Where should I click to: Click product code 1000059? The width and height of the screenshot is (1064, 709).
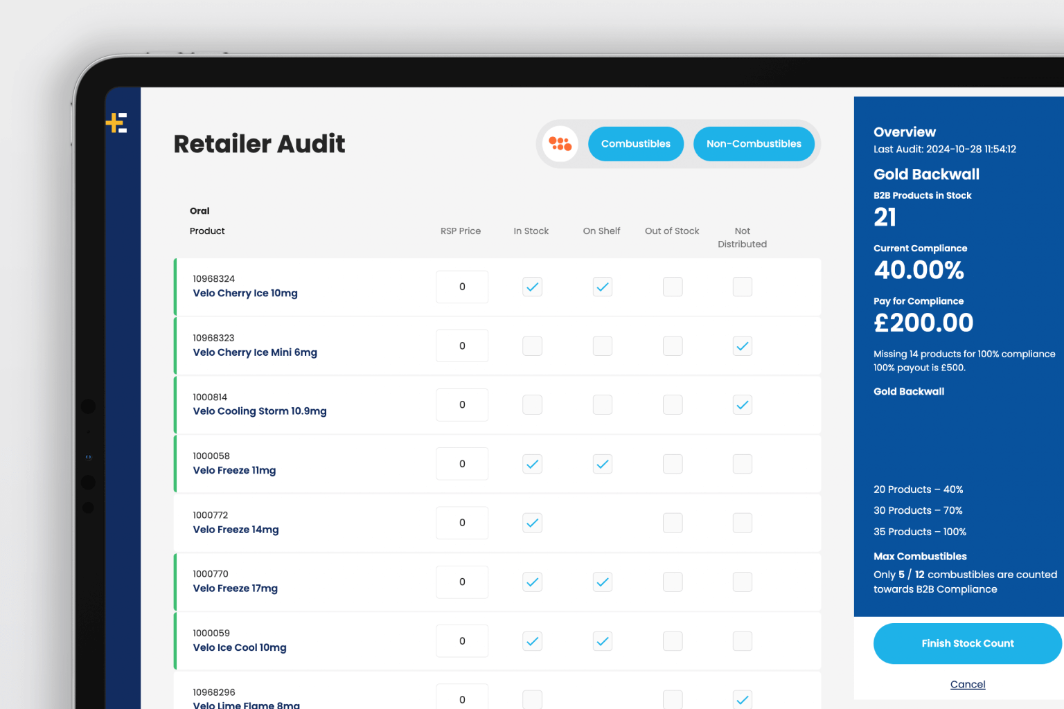tap(211, 633)
